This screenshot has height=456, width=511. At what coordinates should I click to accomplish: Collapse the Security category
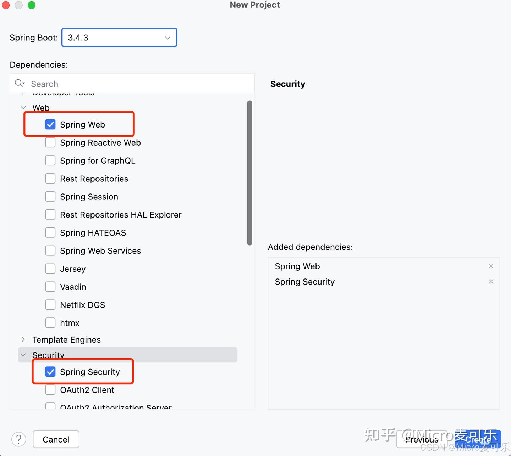tap(23, 355)
